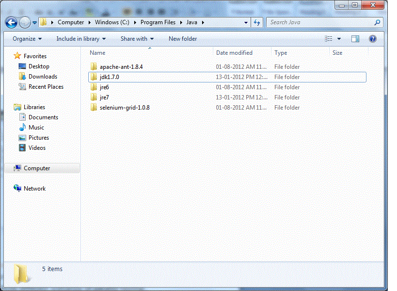Select the Downloads icon in Favorites
Screen dimensions: 397x291
22,76
